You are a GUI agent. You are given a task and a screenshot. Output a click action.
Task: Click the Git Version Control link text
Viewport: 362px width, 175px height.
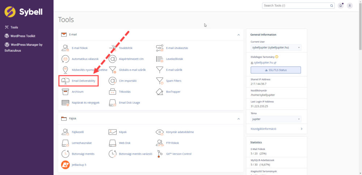click(x=179, y=154)
